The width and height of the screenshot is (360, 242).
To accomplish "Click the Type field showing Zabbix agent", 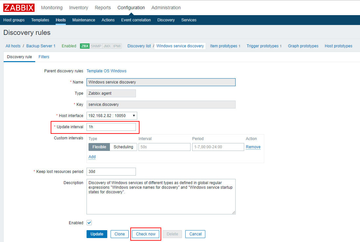I will [x=111, y=93].
